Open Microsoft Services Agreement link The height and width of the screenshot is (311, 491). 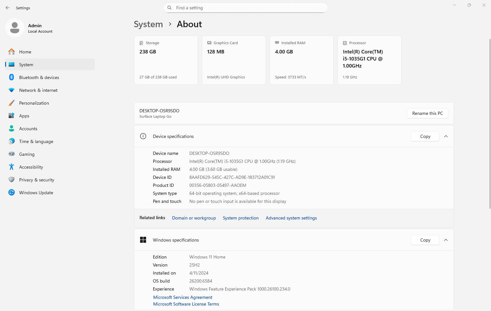(183, 297)
